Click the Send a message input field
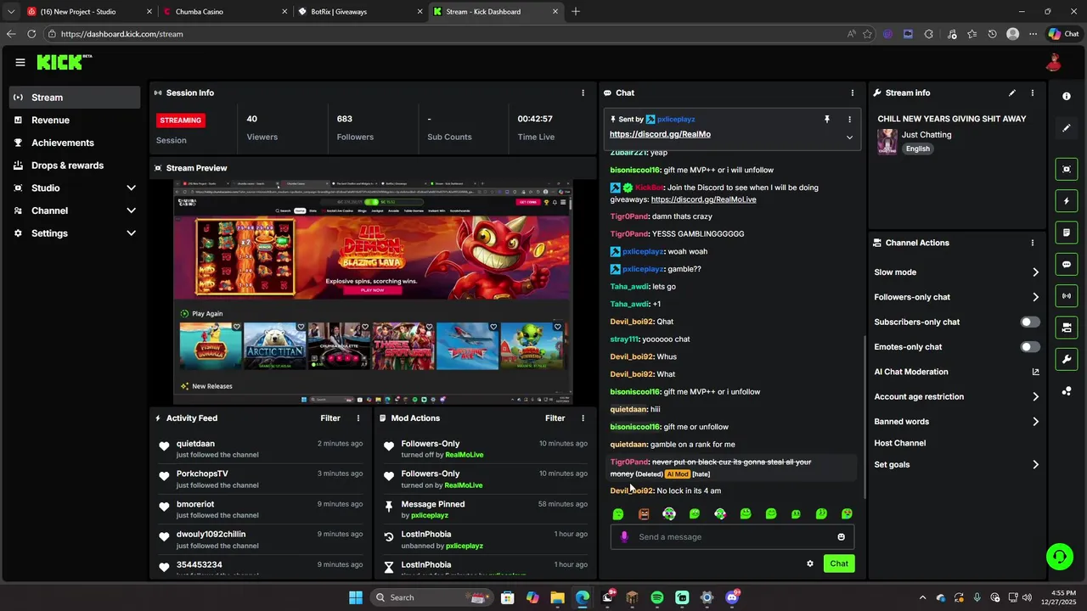The width and height of the screenshot is (1087, 611). 732,536
